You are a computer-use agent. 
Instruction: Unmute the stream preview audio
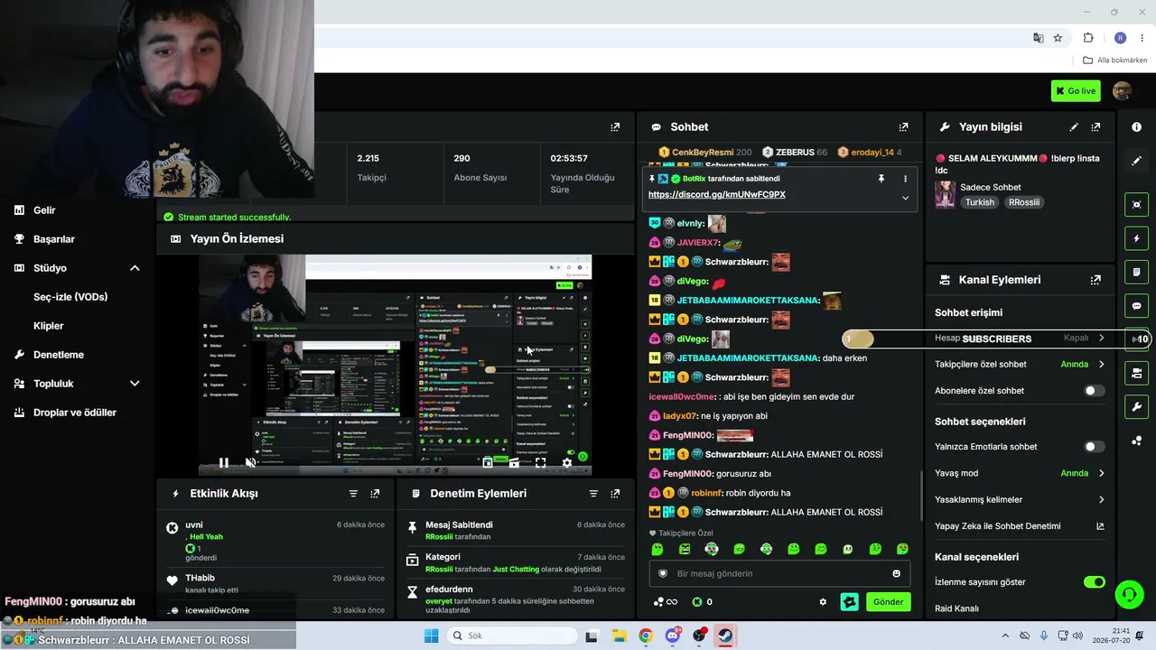coord(251,462)
